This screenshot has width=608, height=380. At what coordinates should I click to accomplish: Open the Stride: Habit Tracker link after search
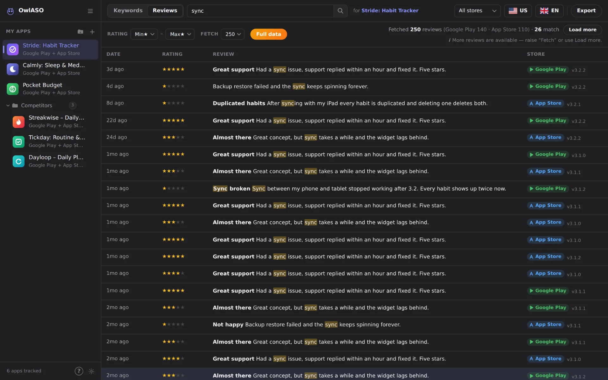(x=390, y=11)
